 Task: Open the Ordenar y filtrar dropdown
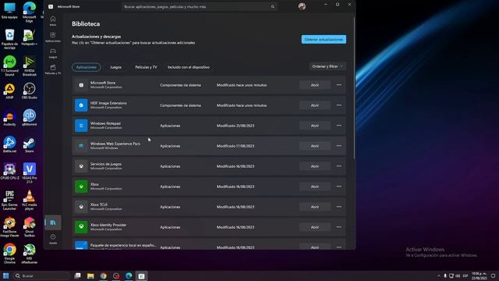[327, 66]
